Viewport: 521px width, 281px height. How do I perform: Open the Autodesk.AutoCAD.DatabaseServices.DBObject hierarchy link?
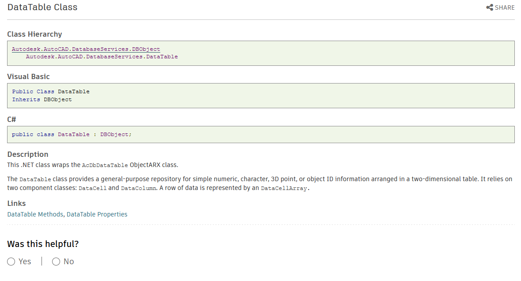86,49
